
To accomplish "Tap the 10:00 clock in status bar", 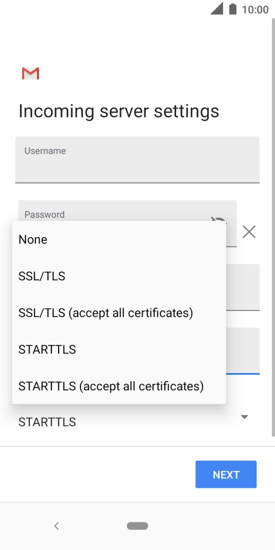I will pos(255,10).
